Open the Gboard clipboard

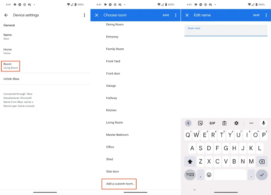click(224, 123)
